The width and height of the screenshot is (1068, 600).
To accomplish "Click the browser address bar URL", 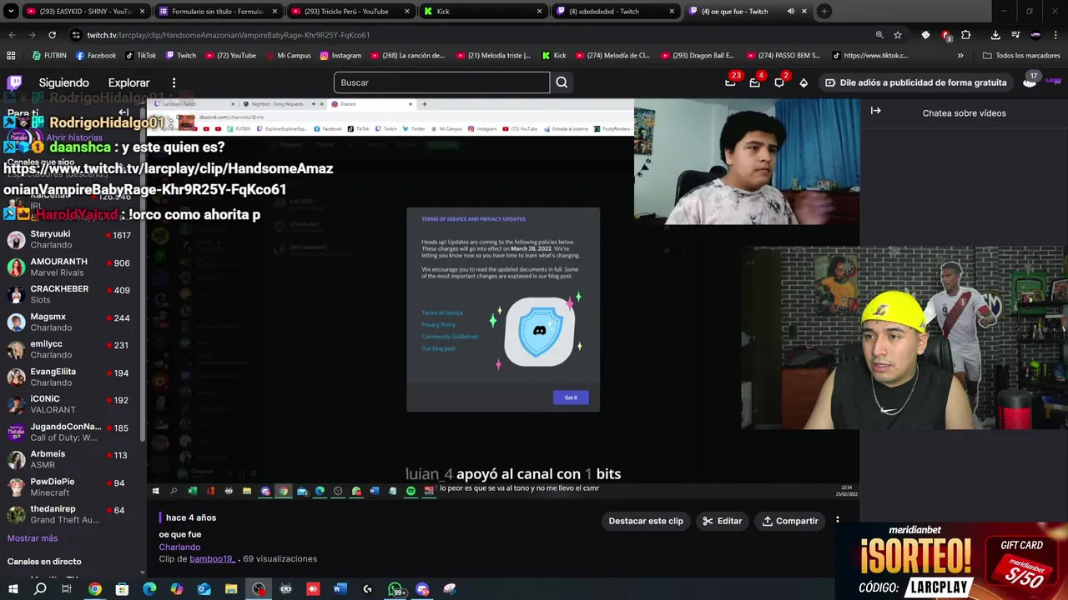I will pyautogui.click(x=229, y=35).
